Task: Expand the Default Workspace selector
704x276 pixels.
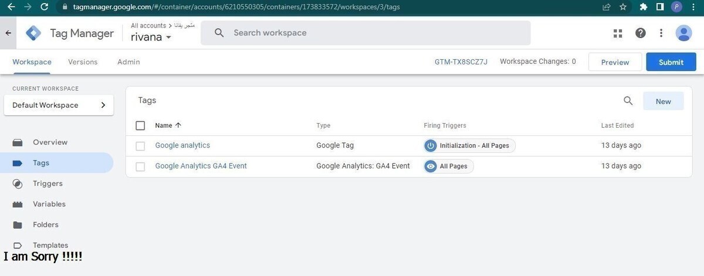Action: (x=59, y=105)
